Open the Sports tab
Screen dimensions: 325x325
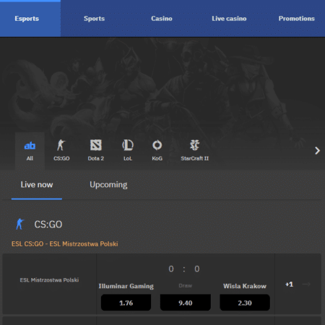94,19
